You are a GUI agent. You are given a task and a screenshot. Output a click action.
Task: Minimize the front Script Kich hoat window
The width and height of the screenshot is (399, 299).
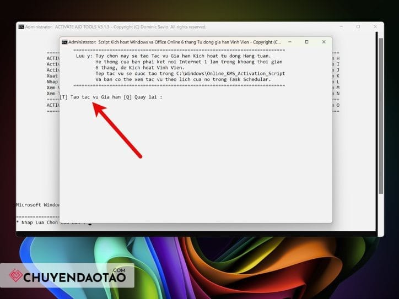[x=290, y=42]
